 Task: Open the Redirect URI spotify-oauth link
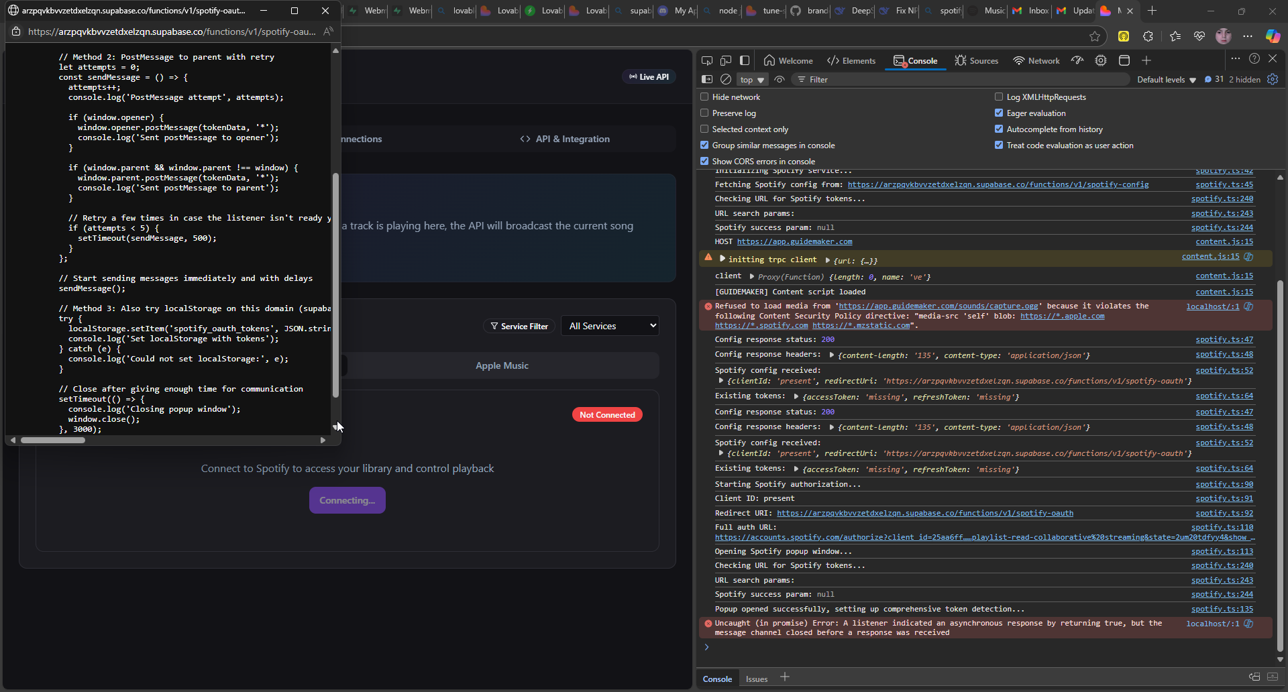tap(924, 513)
